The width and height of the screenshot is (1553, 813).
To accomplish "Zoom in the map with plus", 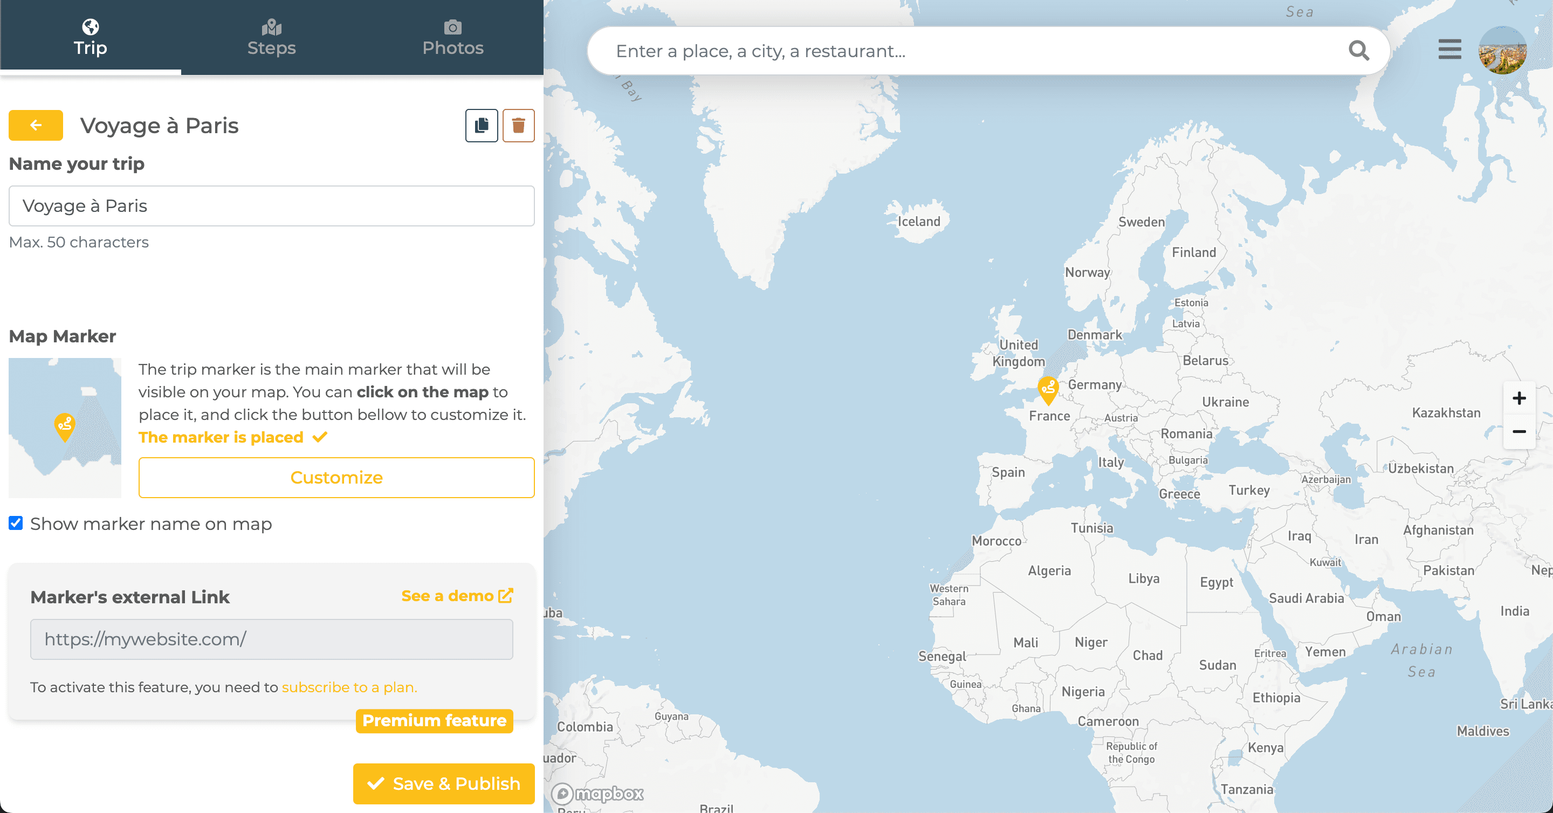I will pyautogui.click(x=1518, y=398).
